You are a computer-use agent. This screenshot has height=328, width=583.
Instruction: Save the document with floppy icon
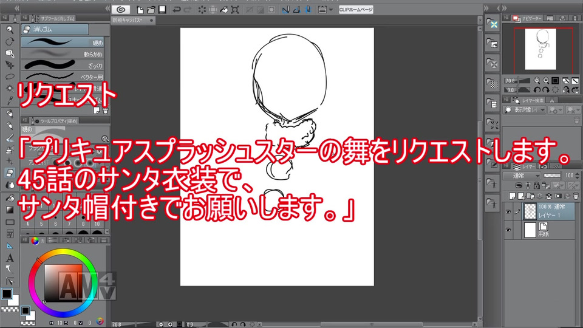(x=162, y=9)
